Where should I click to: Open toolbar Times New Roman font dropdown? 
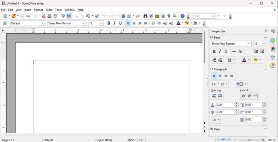pos(84,23)
